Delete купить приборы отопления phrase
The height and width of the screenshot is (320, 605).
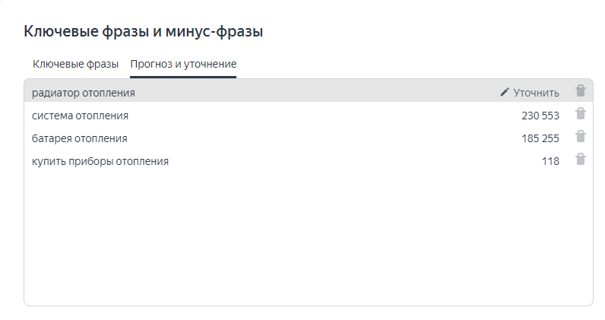581,160
